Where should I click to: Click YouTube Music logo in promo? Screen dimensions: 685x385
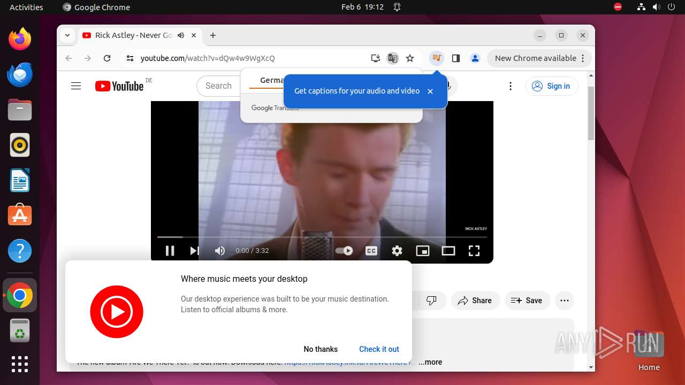tap(117, 312)
